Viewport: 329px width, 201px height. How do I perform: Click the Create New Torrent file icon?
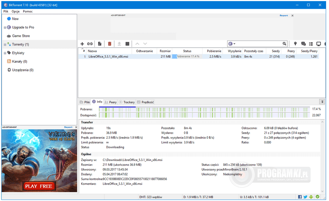100,44
